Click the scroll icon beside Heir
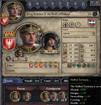This screenshot has width=101, height=105. point(8,59)
